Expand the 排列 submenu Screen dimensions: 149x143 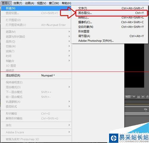pos(36,125)
